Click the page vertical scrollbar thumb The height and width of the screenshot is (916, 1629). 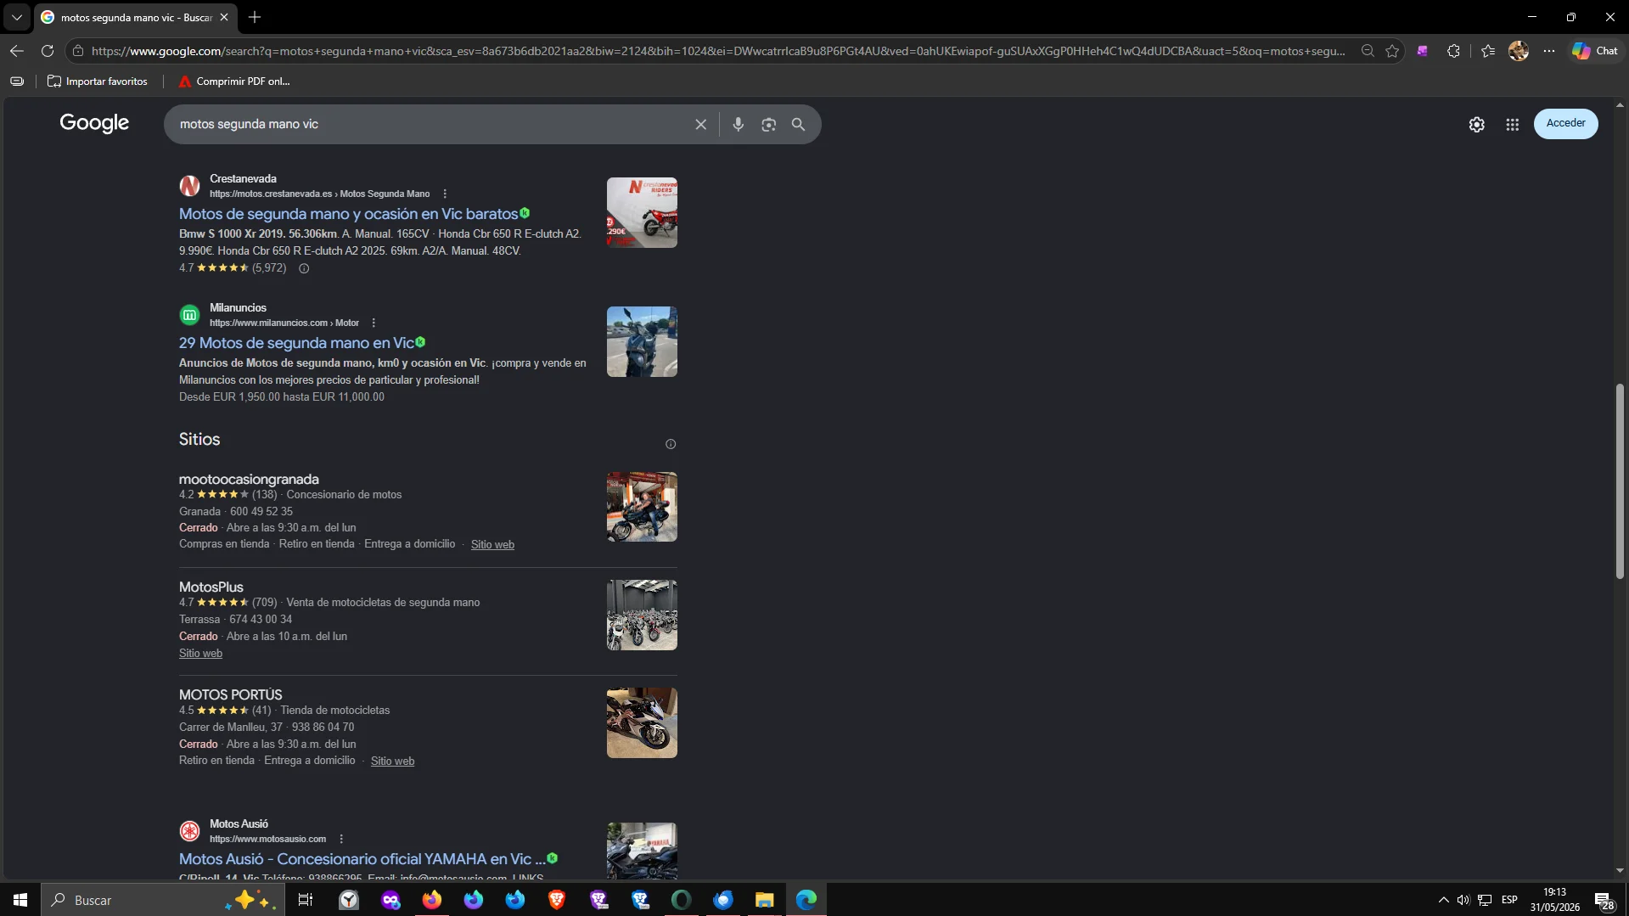1620,481
